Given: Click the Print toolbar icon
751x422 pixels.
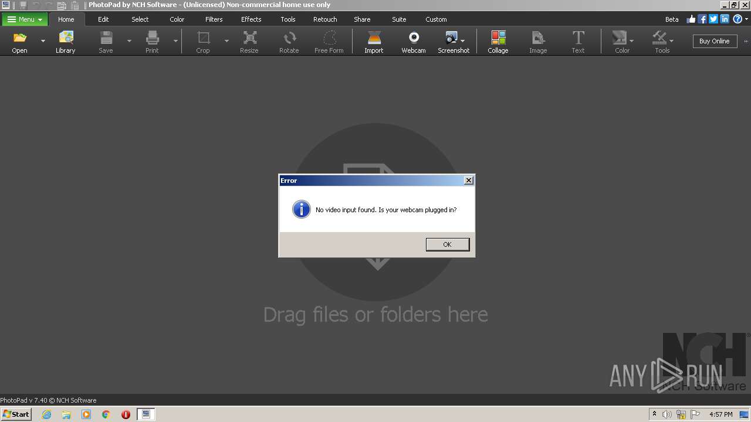Looking at the screenshot, I should 152,42.
